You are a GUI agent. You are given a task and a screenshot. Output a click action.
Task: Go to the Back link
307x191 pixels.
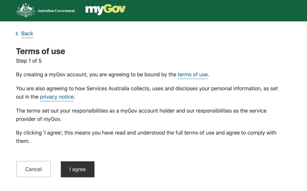[x=27, y=33]
